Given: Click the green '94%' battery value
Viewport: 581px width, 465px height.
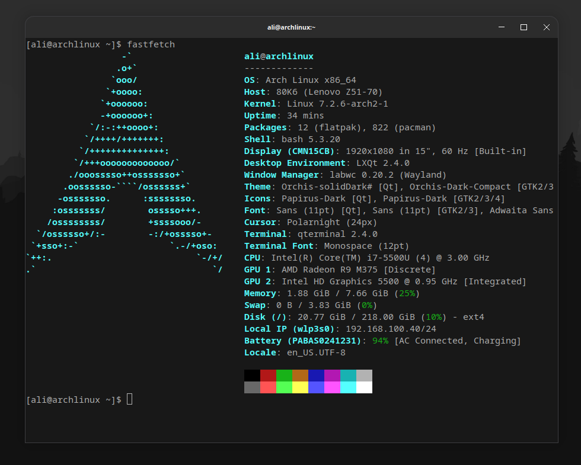Looking at the screenshot, I should 380,341.
